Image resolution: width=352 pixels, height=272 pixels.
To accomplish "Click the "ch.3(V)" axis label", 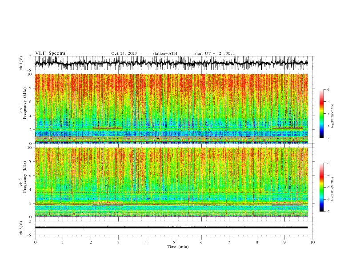I will pyautogui.click(x=21, y=228).
